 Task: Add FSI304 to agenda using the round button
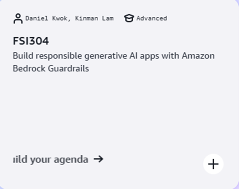pyautogui.click(x=213, y=164)
